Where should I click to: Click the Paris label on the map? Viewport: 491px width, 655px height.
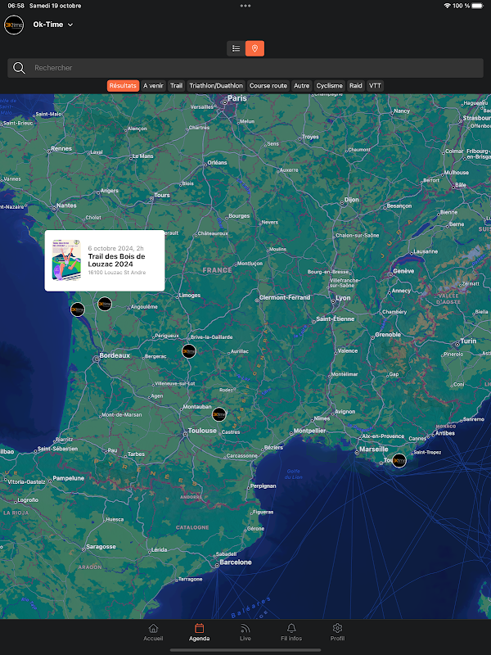(236, 98)
